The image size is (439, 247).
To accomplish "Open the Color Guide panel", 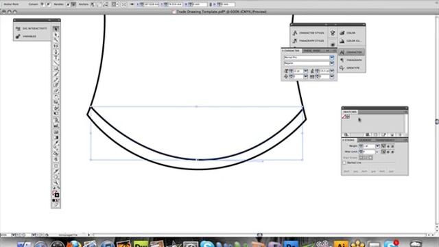I will pos(350,41).
